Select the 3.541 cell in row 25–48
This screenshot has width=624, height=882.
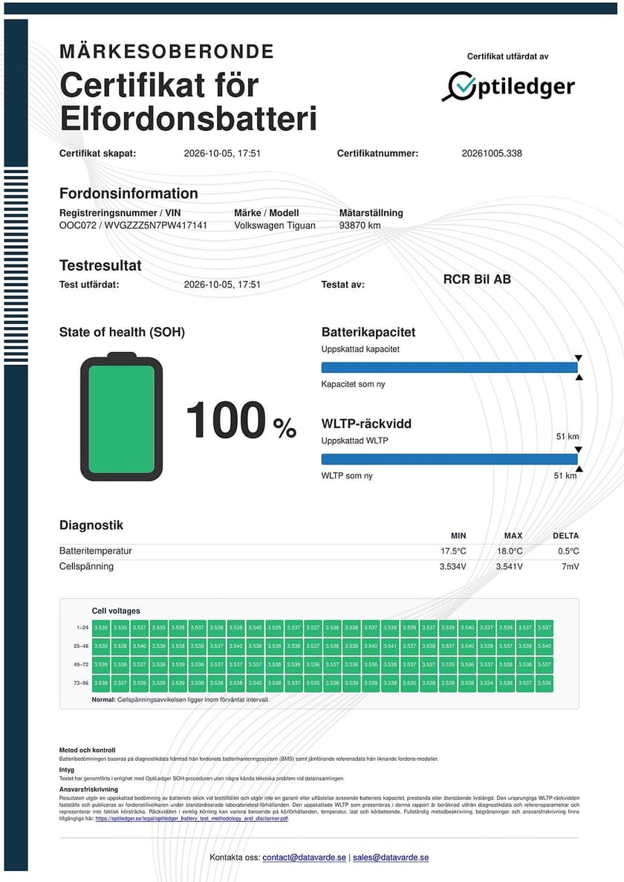[390, 646]
